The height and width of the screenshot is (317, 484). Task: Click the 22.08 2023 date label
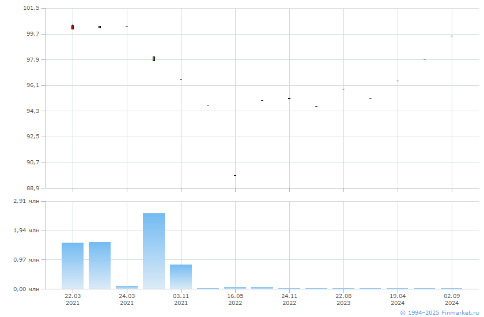tap(343, 299)
